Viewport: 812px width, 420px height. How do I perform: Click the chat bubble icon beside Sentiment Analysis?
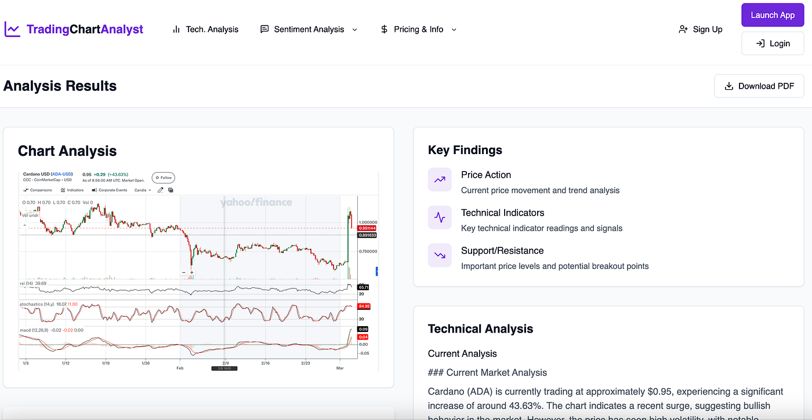264,29
